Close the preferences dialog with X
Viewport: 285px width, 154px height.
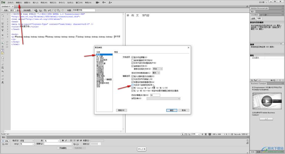pyautogui.click(x=188, y=47)
